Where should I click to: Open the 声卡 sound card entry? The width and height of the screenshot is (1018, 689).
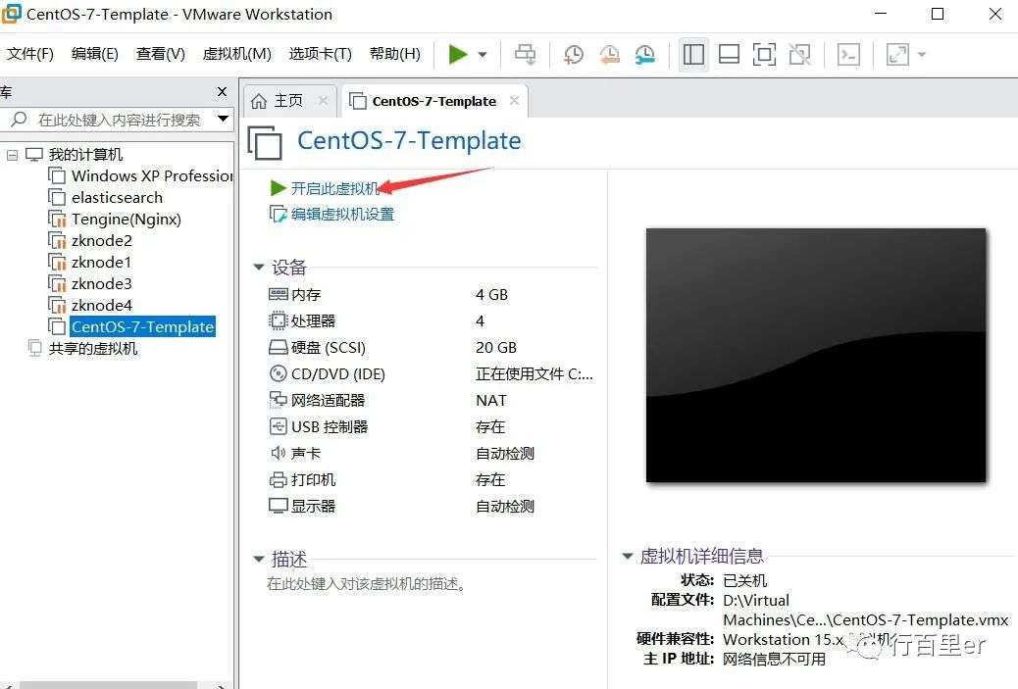pyautogui.click(x=305, y=454)
